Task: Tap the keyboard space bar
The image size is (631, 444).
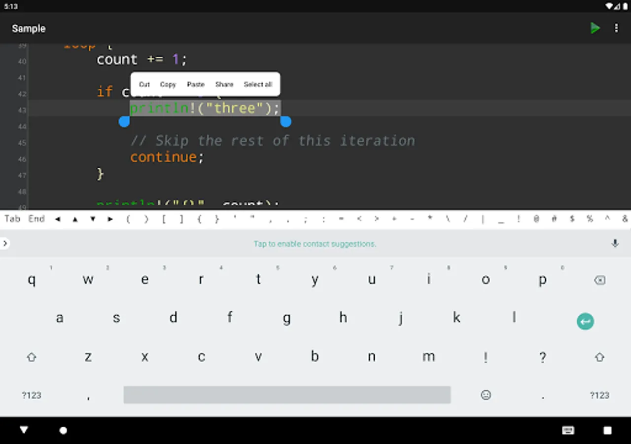Action: click(287, 395)
